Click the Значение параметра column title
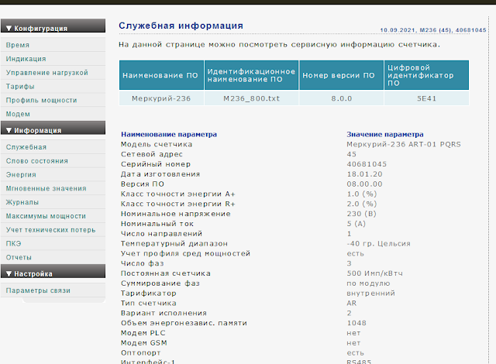This screenshot has height=364, width=496. 385,134
